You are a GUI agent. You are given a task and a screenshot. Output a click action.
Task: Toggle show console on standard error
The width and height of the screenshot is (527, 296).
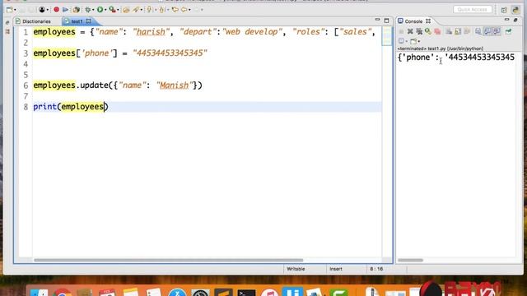tap(497, 31)
